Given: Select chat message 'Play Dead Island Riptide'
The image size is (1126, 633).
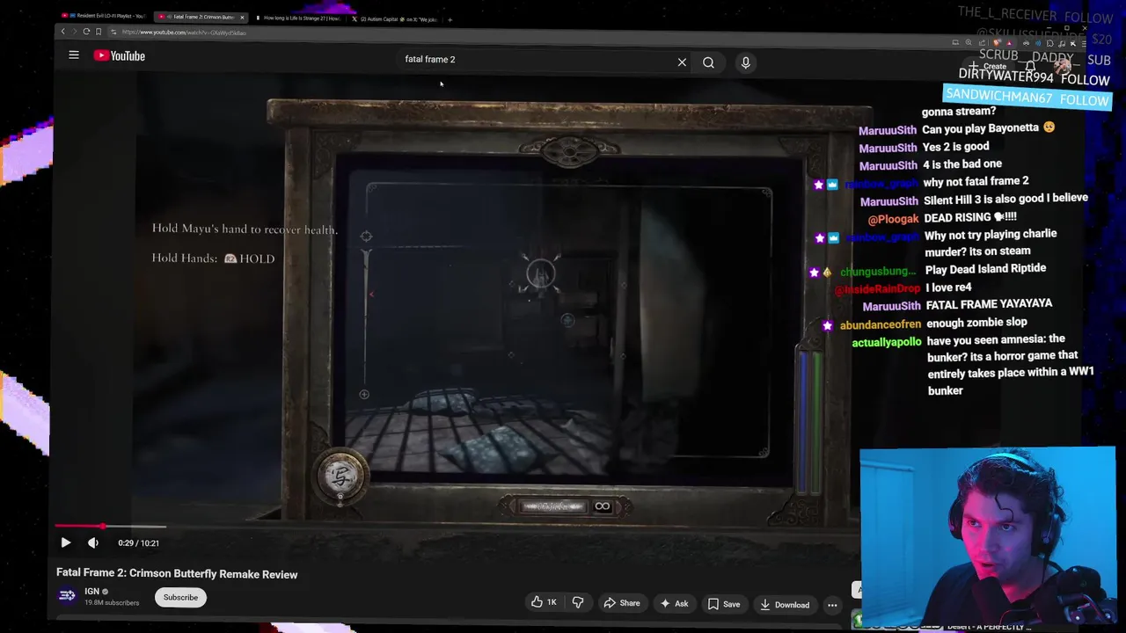Looking at the screenshot, I should tap(986, 268).
